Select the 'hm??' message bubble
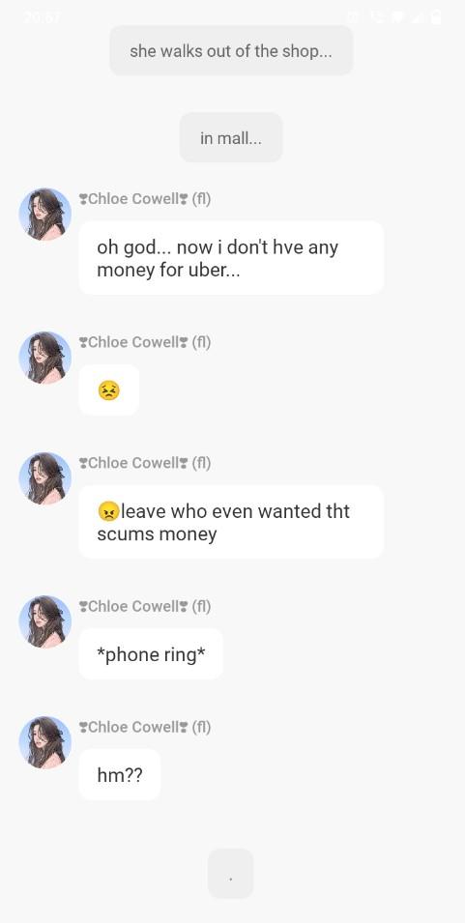 (x=120, y=775)
